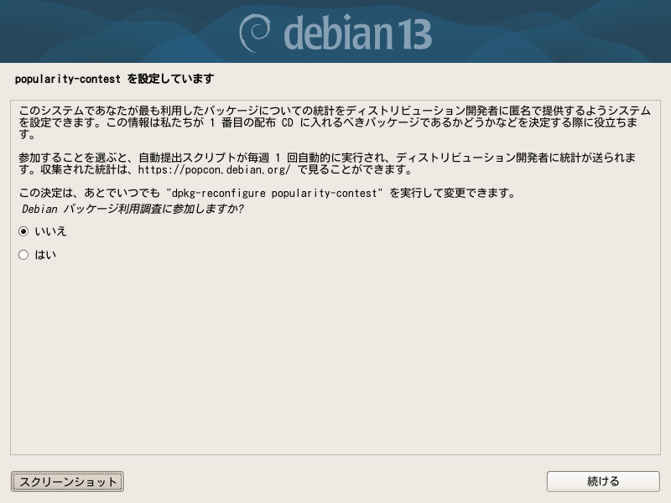The width and height of the screenshot is (671, 503).
Task: Click the "popularity-contest を設定しています" title
Action: pos(114,79)
